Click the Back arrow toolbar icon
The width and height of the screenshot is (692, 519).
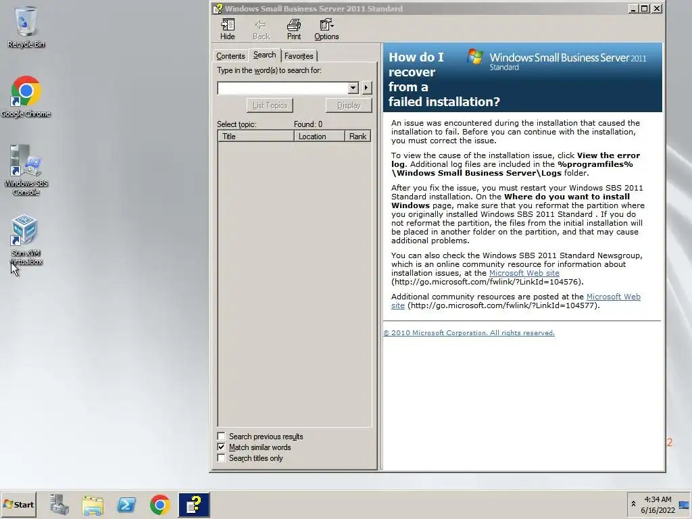coord(261,30)
